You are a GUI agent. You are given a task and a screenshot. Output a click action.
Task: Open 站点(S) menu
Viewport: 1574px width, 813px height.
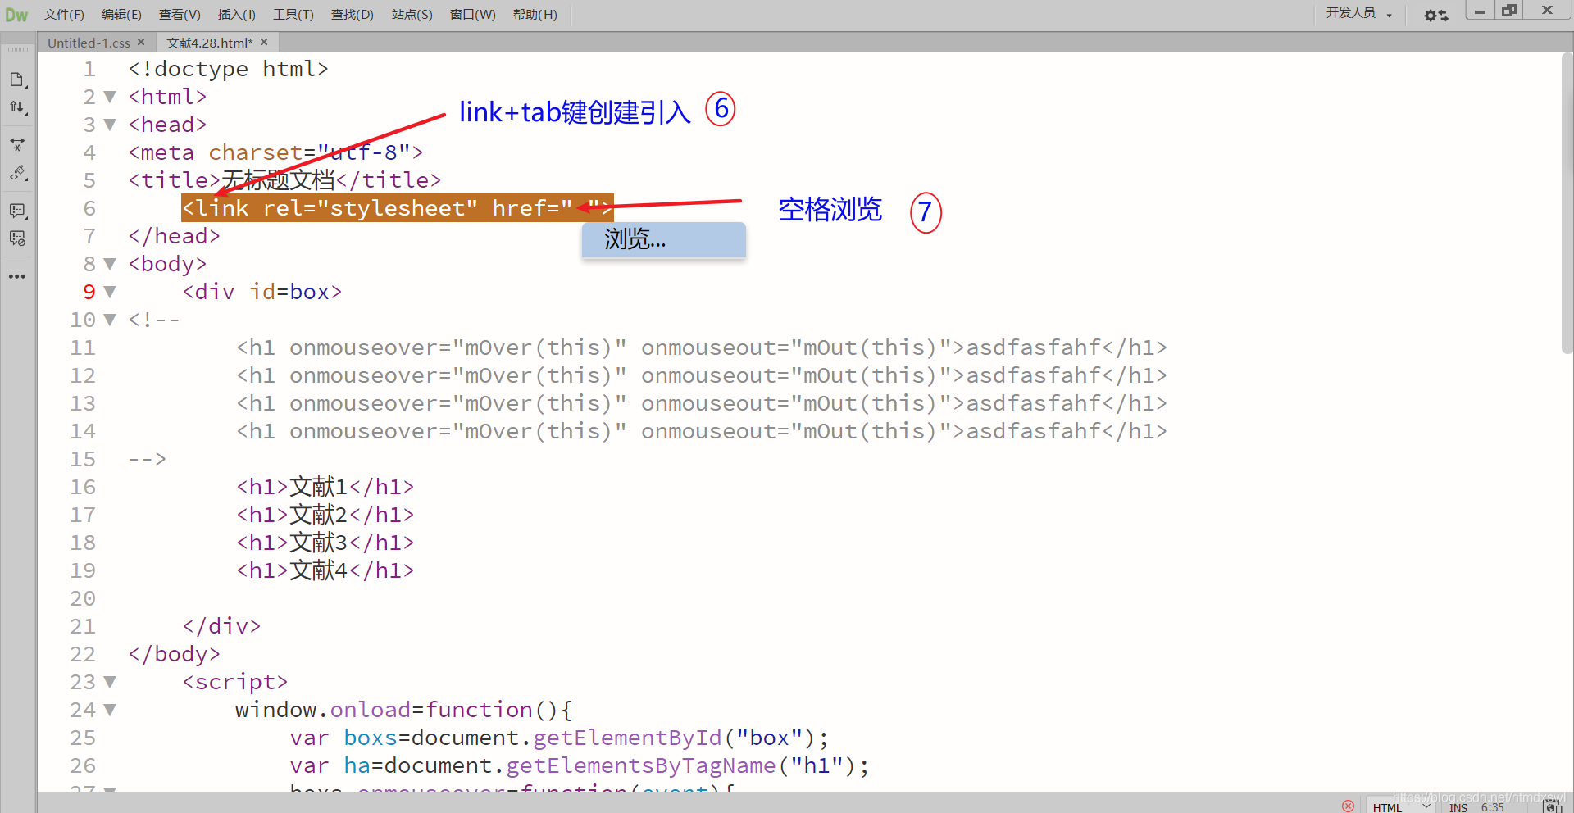pyautogui.click(x=412, y=15)
